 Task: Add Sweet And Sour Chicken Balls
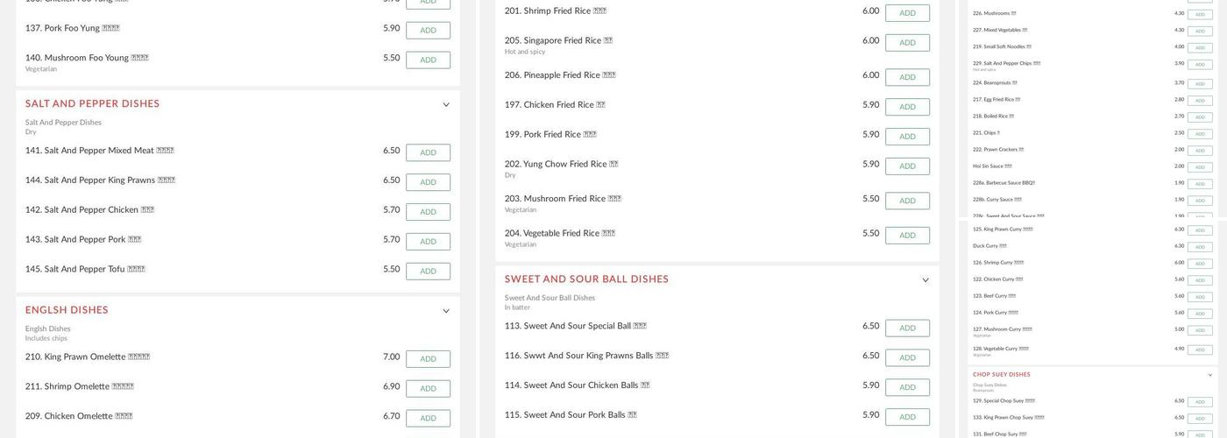[907, 387]
